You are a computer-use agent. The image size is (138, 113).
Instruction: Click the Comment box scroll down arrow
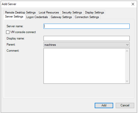click(127, 81)
